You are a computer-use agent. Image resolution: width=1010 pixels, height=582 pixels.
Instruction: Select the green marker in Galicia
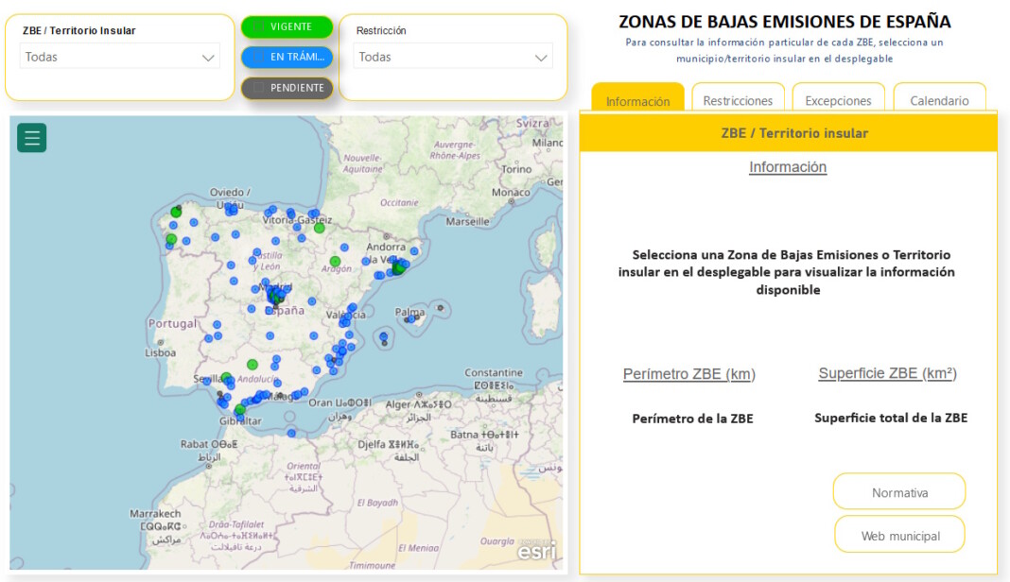pyautogui.click(x=175, y=212)
